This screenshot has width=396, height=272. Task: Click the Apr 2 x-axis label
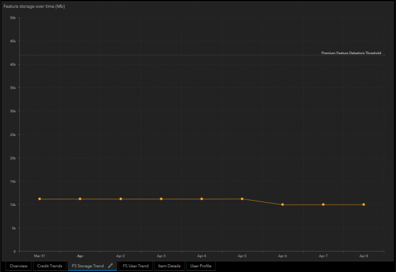click(121, 256)
